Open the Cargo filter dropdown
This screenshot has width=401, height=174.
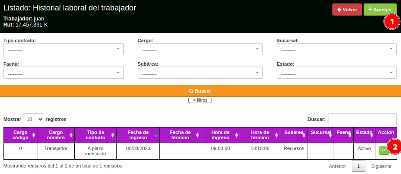tap(200, 49)
